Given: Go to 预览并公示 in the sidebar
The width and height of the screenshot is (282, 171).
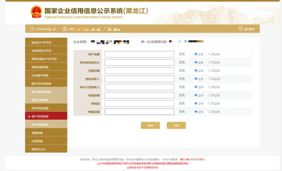Looking at the screenshot, I should tap(46, 149).
